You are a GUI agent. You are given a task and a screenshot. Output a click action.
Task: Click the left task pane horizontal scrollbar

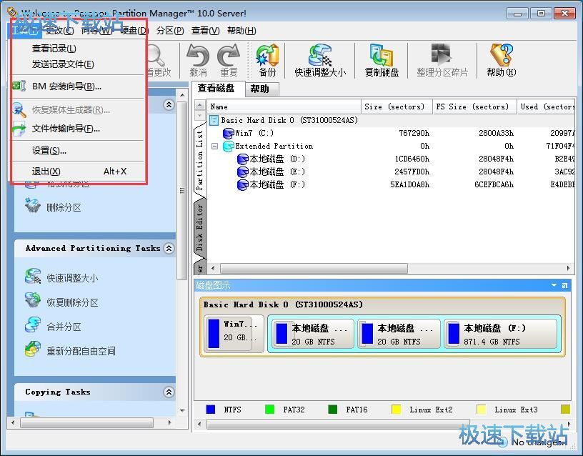[87, 422]
